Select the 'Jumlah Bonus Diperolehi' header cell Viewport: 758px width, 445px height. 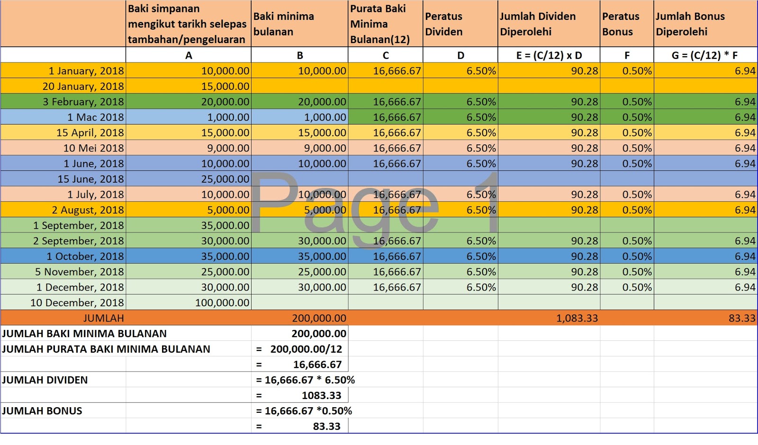click(x=705, y=24)
